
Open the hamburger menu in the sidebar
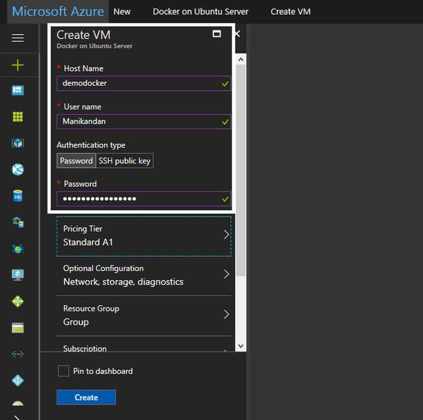18,38
